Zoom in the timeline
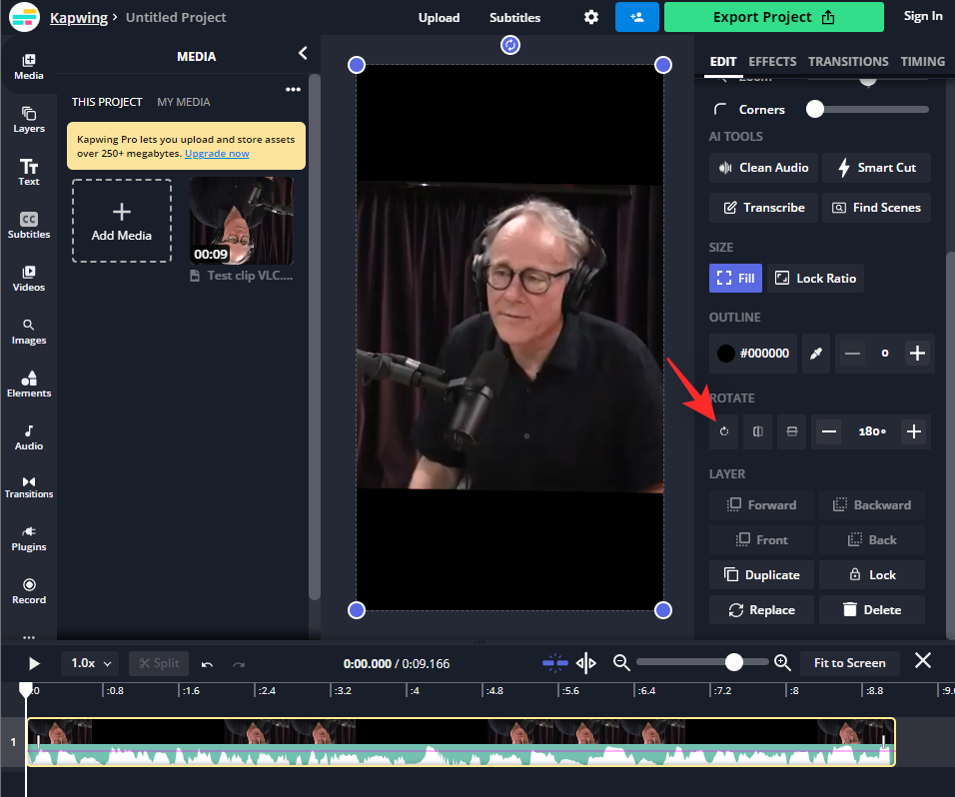955x797 pixels. pos(782,662)
